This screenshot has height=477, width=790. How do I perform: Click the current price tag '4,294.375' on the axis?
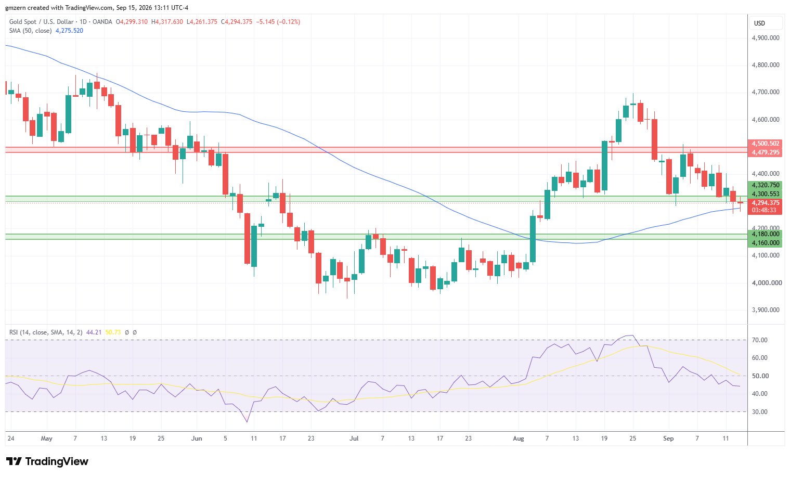pos(766,203)
